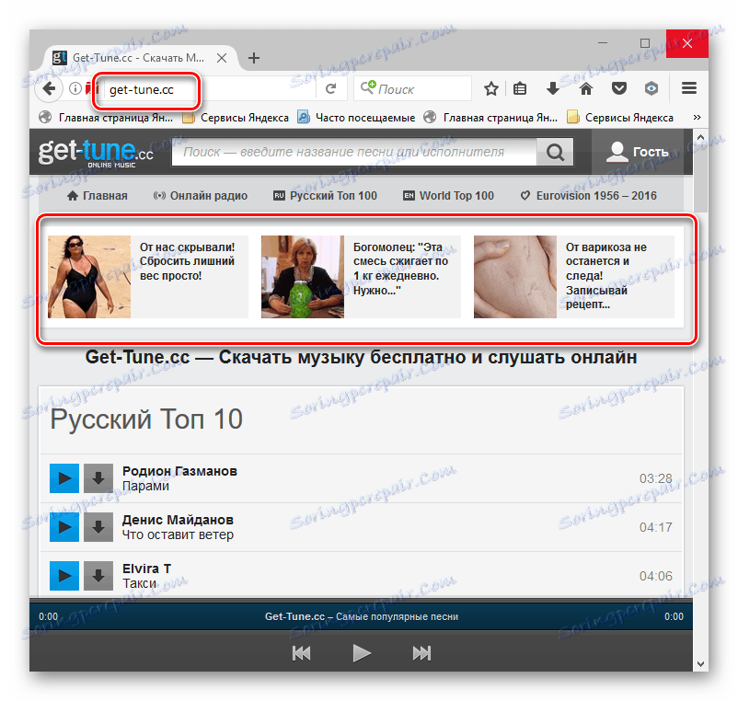
Task: Open Eurovision 1956 – 2016 menu item
Action: pyautogui.click(x=588, y=196)
